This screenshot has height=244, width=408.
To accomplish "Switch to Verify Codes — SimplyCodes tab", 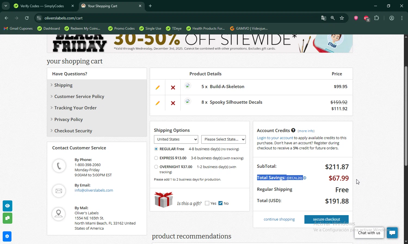I will tap(44, 6).
